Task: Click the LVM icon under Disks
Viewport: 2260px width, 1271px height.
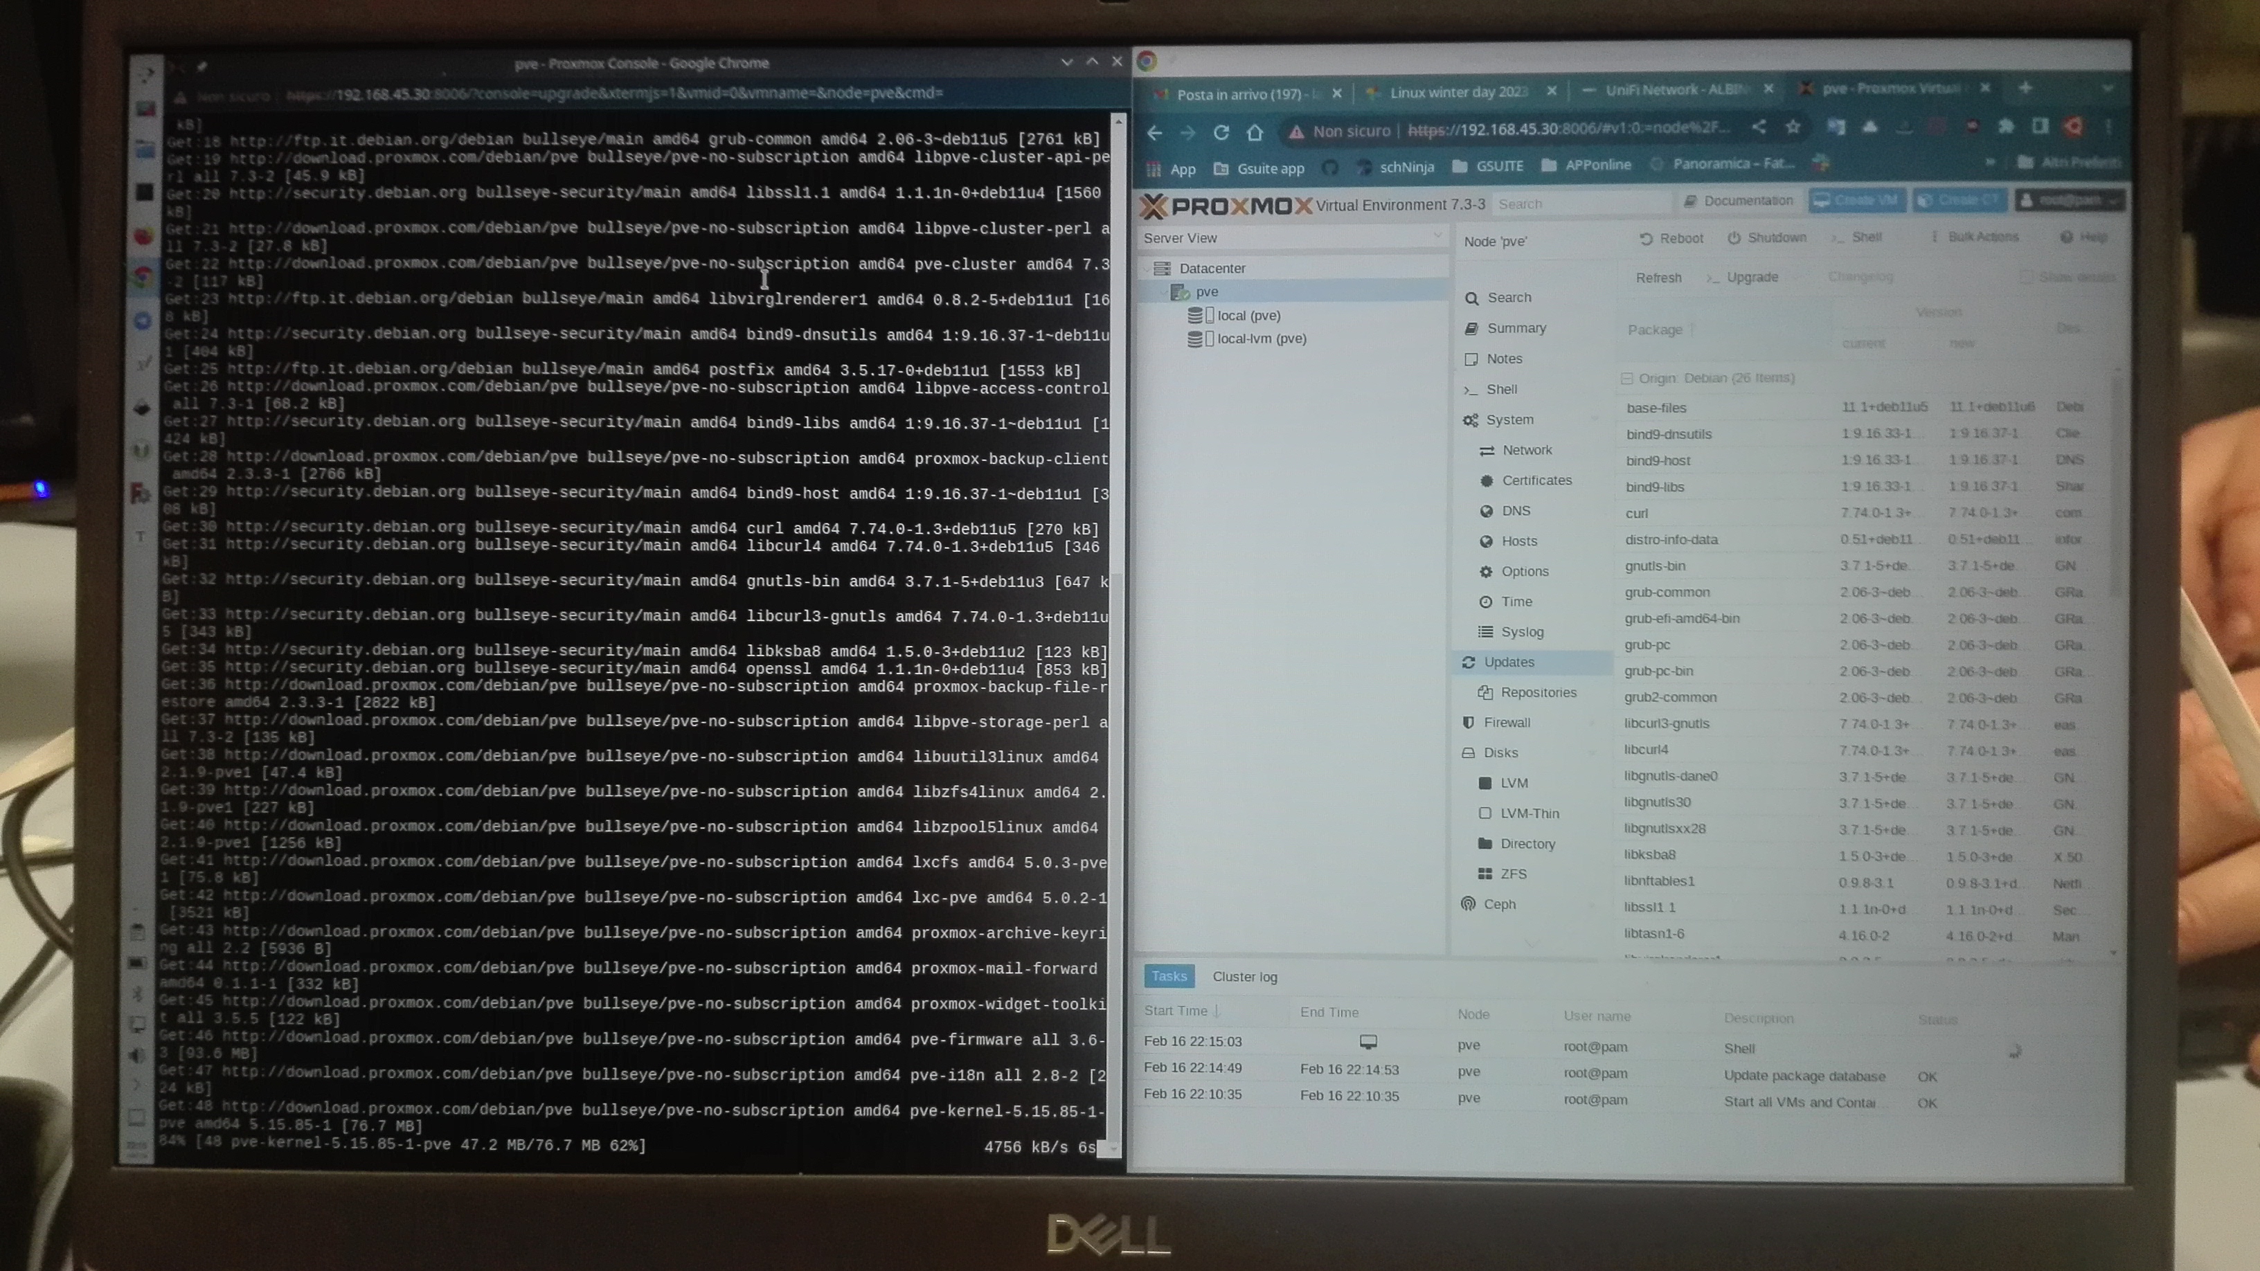Action: [1485, 782]
